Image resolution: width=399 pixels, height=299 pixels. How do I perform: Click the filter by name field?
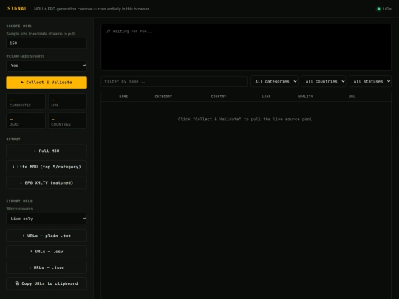click(174, 82)
